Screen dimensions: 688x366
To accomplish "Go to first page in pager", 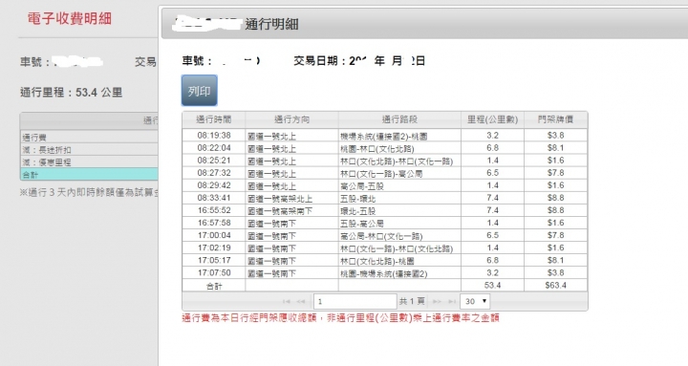I will [287, 301].
